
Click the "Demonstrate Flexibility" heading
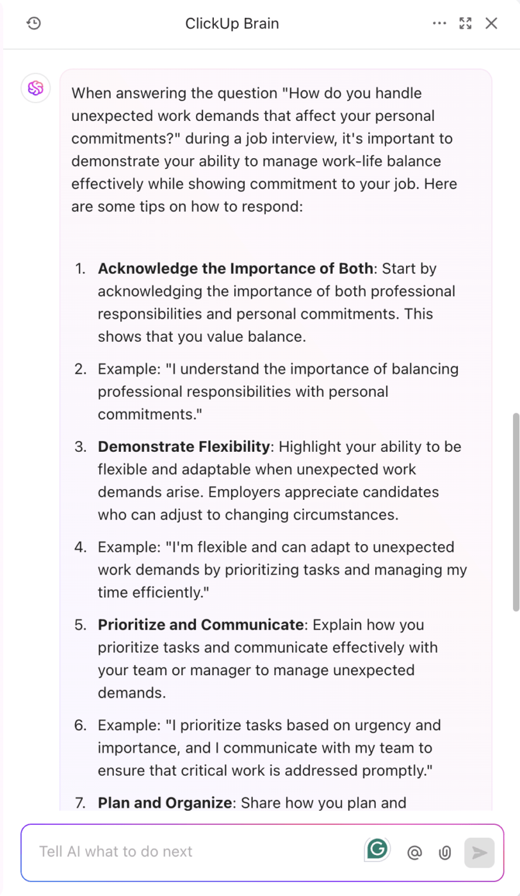pyautogui.click(x=184, y=447)
